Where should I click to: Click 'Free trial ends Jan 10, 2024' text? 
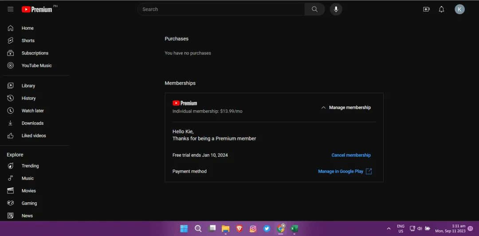(200, 155)
